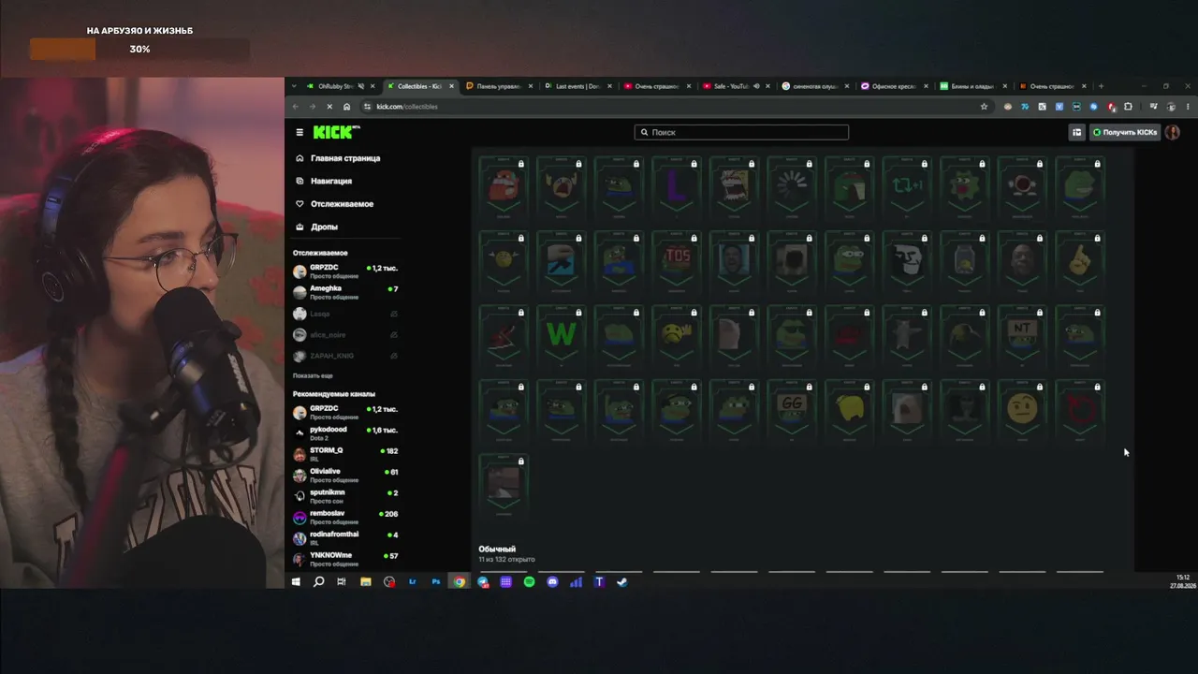Open Steam from the taskbar

622,581
